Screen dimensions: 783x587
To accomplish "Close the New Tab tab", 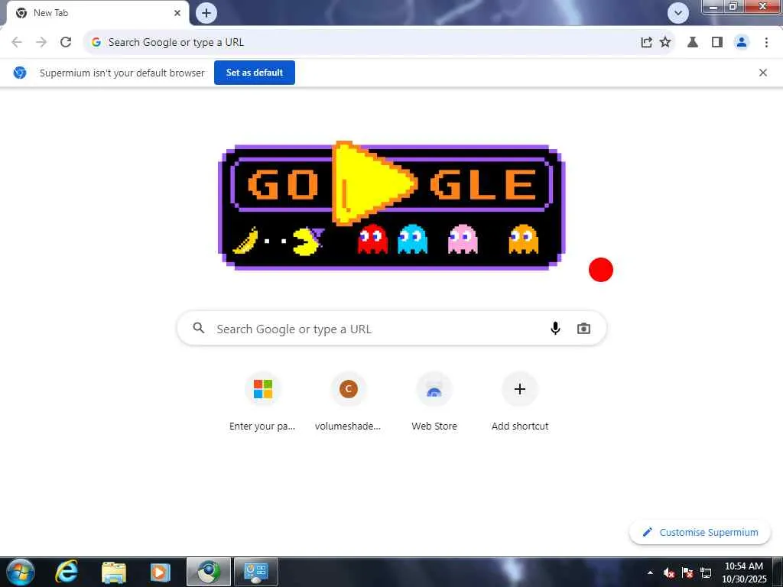I will point(177,13).
